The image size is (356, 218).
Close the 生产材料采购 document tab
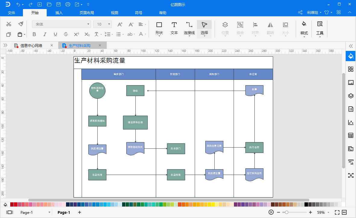pyautogui.click(x=100, y=45)
